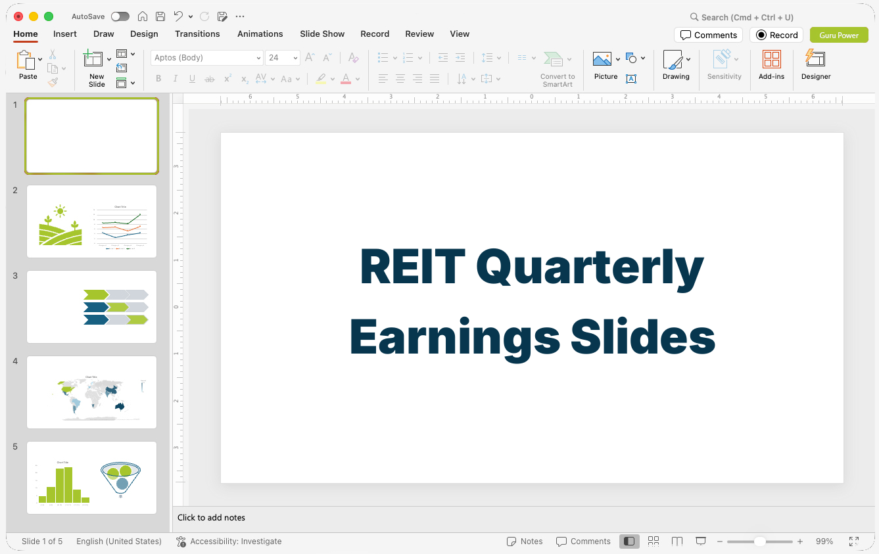Image resolution: width=879 pixels, height=554 pixels.
Task: Open the Drawing tools icon
Action: coord(673,60)
